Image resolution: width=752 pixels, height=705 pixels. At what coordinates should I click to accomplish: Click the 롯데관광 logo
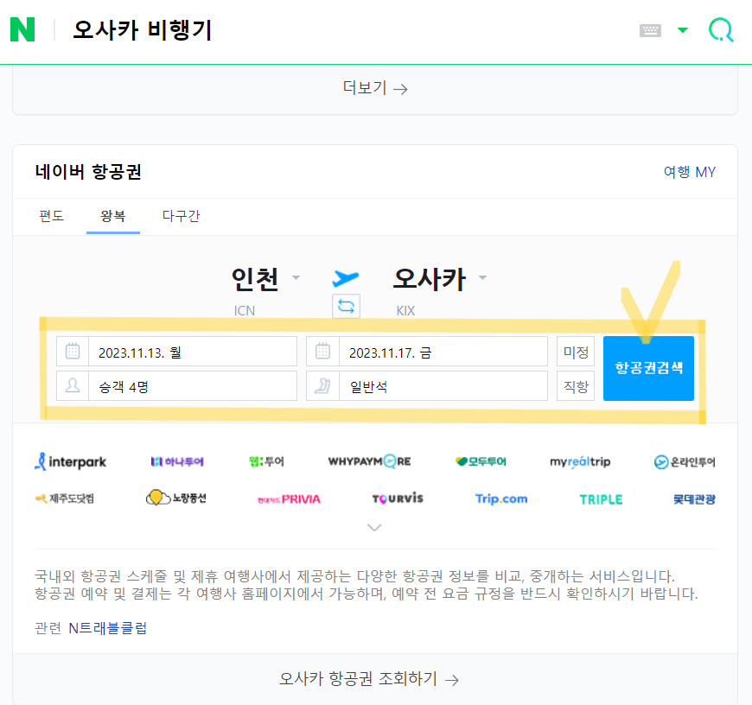[x=694, y=499]
